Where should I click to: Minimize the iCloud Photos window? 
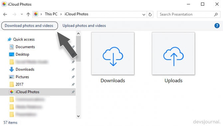tap(188, 4)
